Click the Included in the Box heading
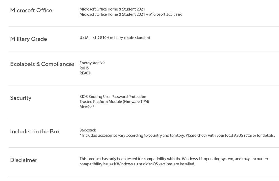This screenshot has width=279, height=181. [x=35, y=131]
